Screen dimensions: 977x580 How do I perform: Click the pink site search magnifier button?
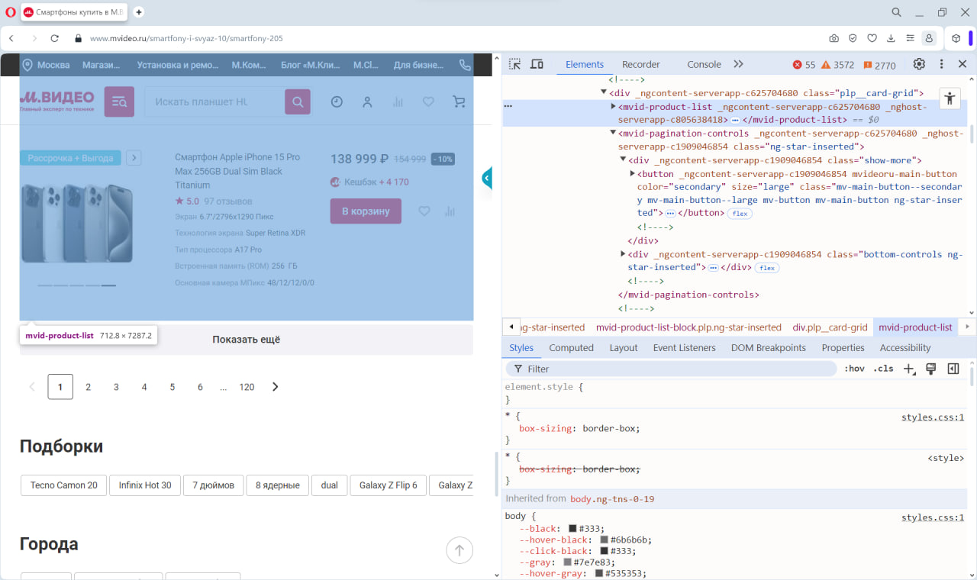[x=298, y=101]
